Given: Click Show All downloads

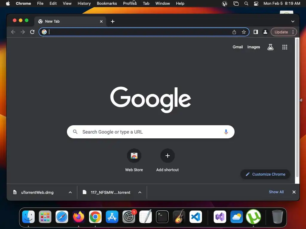Looking at the screenshot, I should click(276, 192).
